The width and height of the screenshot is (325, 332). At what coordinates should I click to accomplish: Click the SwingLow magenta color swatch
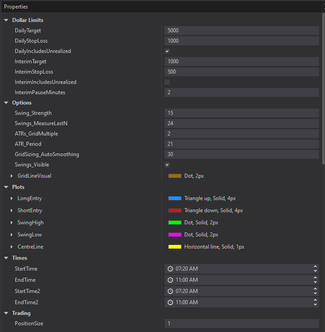click(175, 235)
